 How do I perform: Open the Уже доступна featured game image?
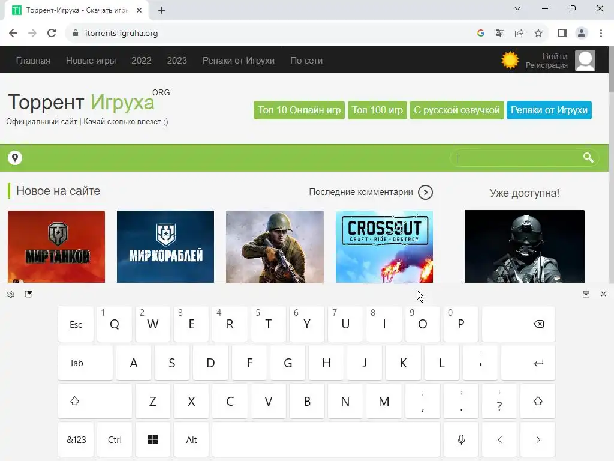(x=524, y=246)
